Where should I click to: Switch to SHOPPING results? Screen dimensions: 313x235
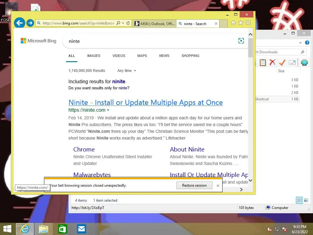(190, 56)
